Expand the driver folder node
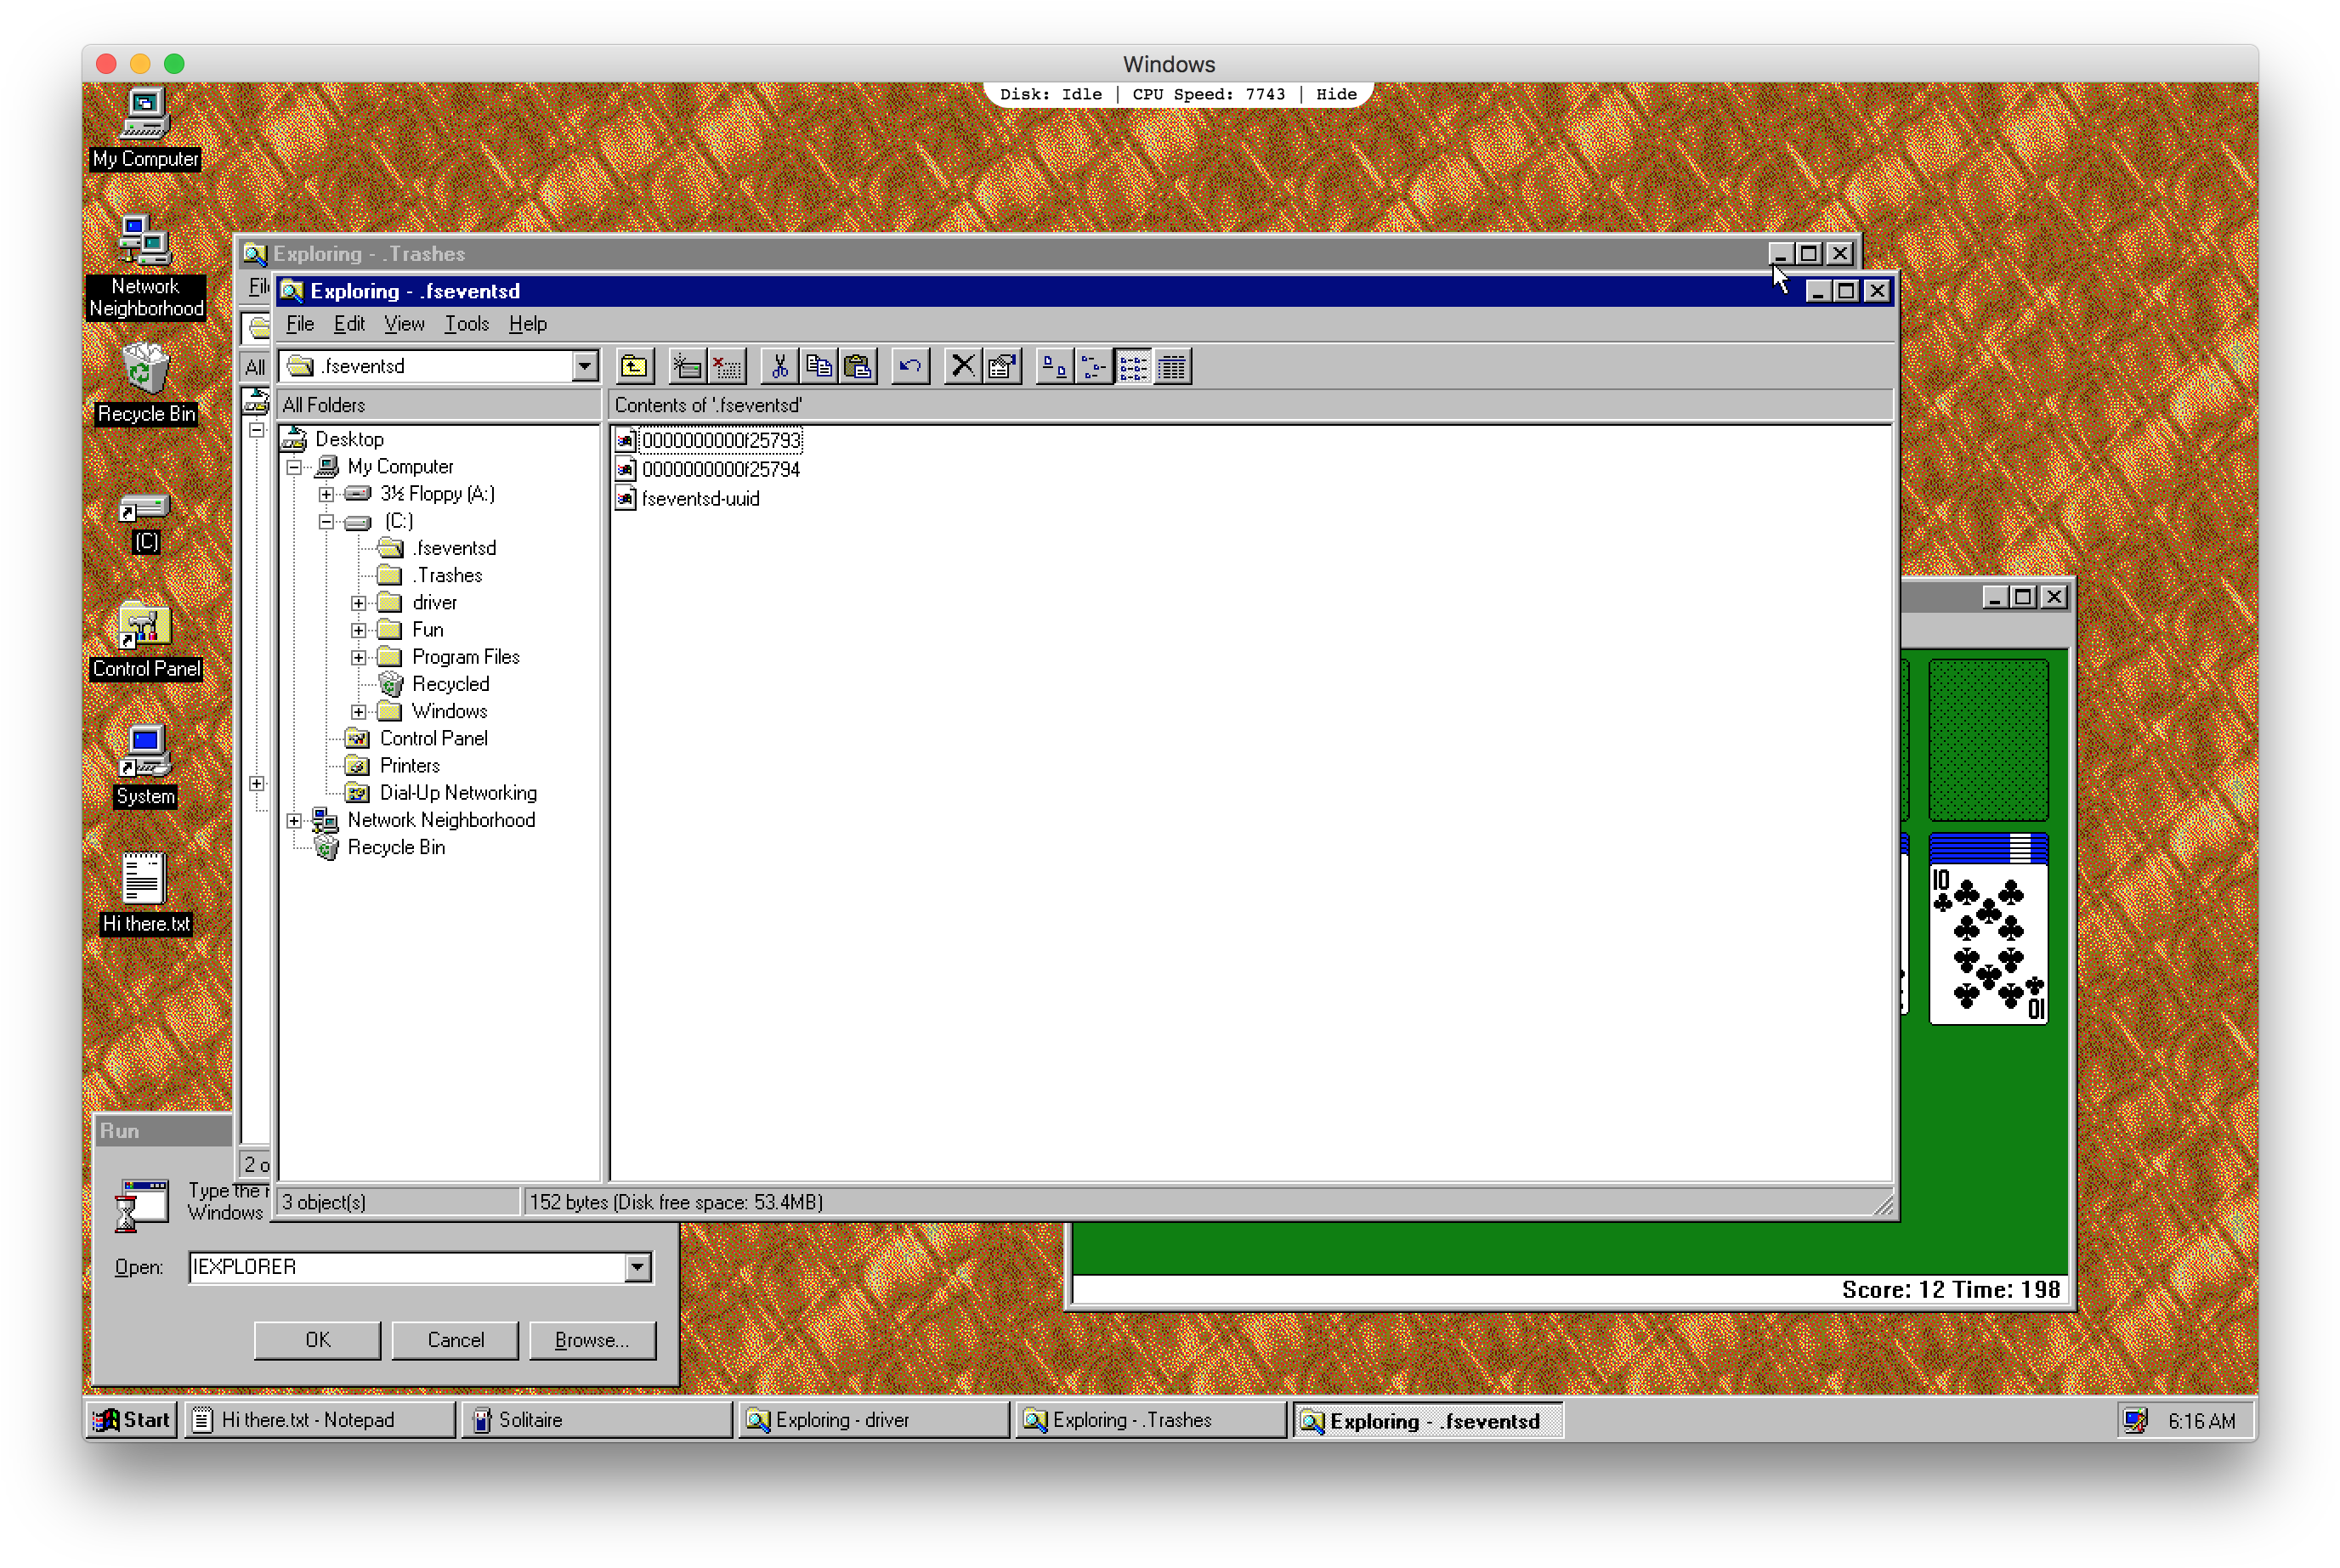 (358, 603)
